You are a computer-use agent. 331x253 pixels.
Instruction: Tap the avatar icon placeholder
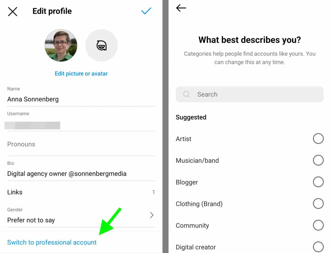tap(102, 46)
